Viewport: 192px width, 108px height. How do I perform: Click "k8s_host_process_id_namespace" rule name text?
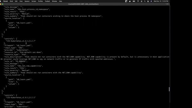coord(33,9)
